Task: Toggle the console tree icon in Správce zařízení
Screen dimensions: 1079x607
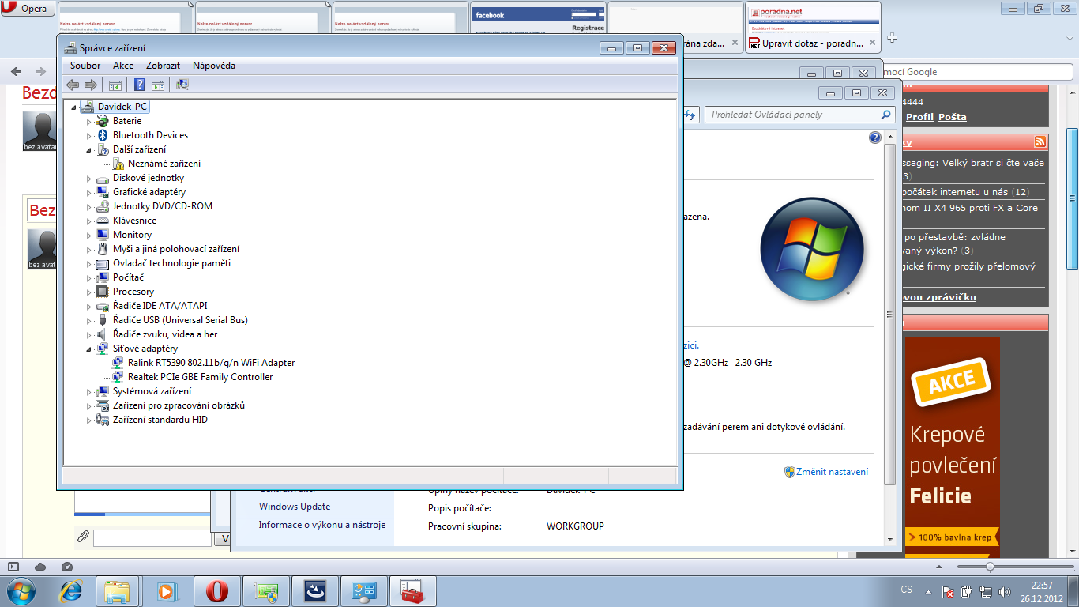Action: click(x=115, y=85)
